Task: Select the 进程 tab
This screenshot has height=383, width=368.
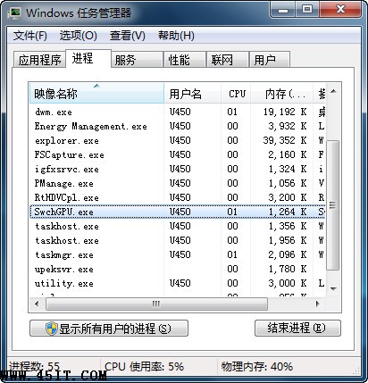Action: [88, 58]
